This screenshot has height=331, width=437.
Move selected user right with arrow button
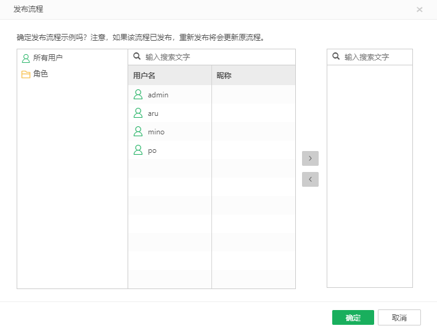310,158
